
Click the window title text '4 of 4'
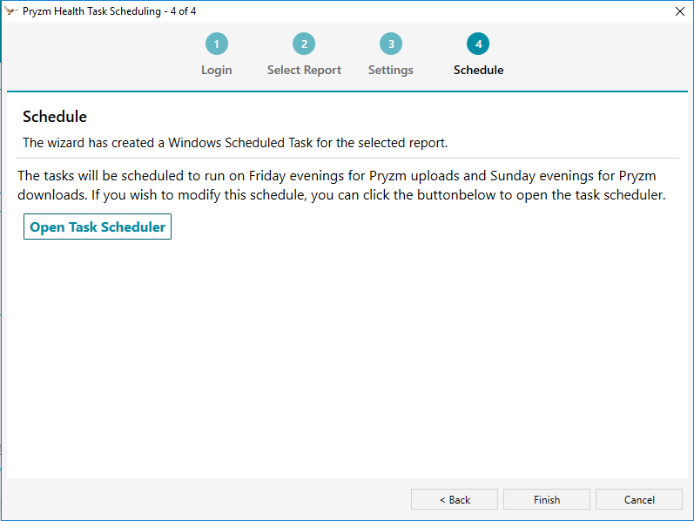(x=183, y=11)
